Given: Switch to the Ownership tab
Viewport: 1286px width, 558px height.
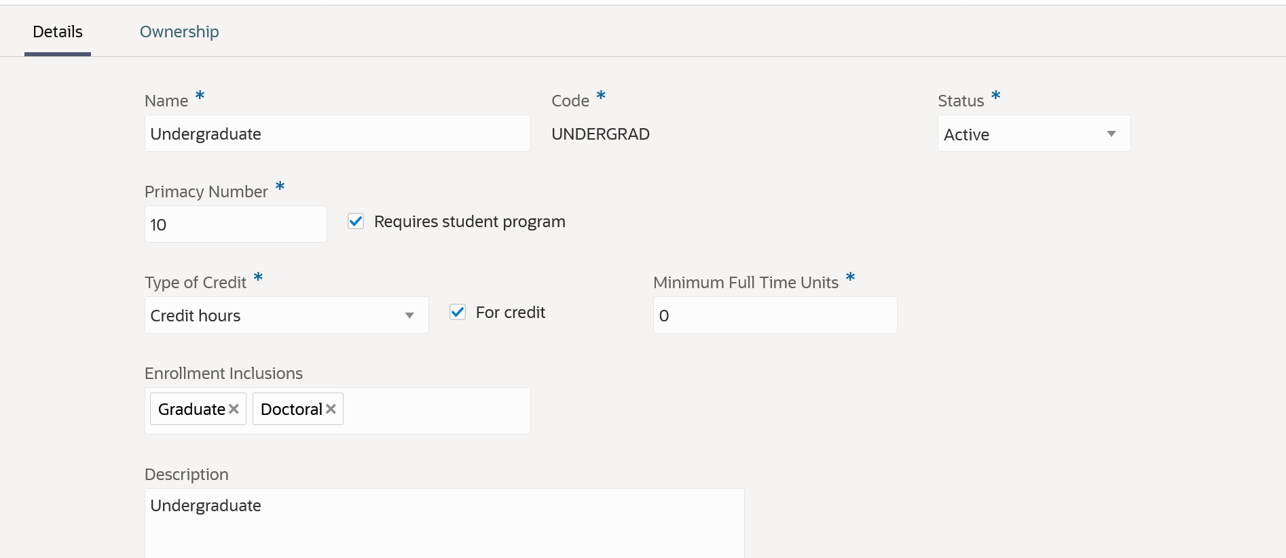Looking at the screenshot, I should tap(179, 32).
